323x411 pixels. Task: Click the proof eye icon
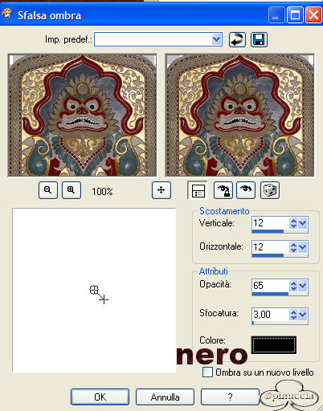[246, 190]
